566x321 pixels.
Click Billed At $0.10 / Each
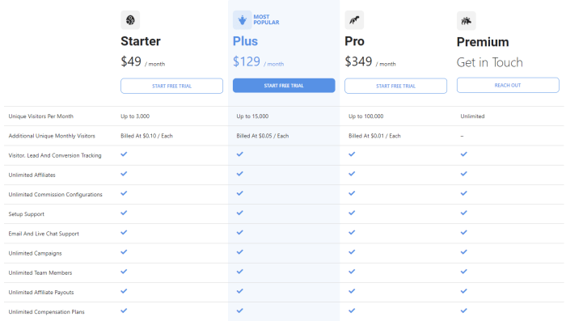tap(146, 136)
